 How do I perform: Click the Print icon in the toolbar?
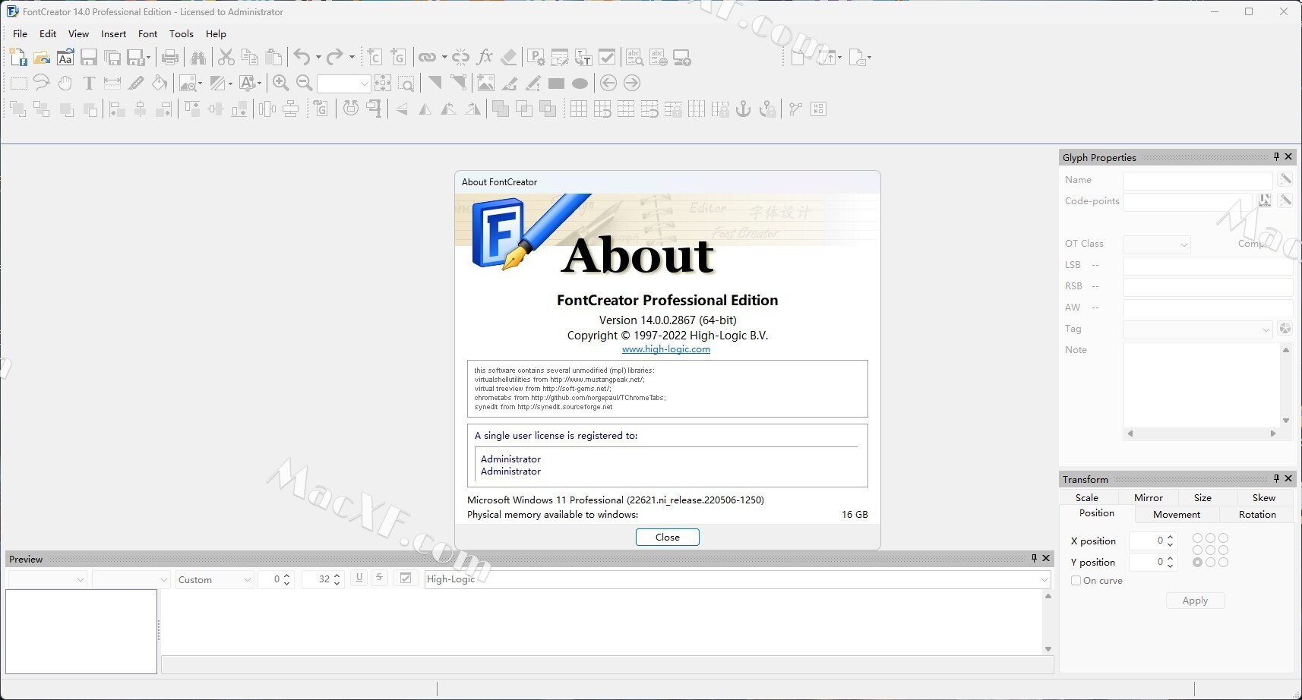coord(170,58)
